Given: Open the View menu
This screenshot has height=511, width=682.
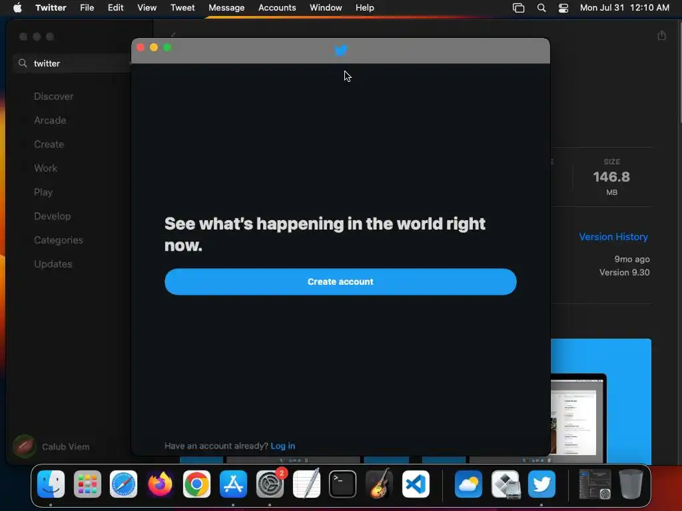Looking at the screenshot, I should tap(147, 7).
